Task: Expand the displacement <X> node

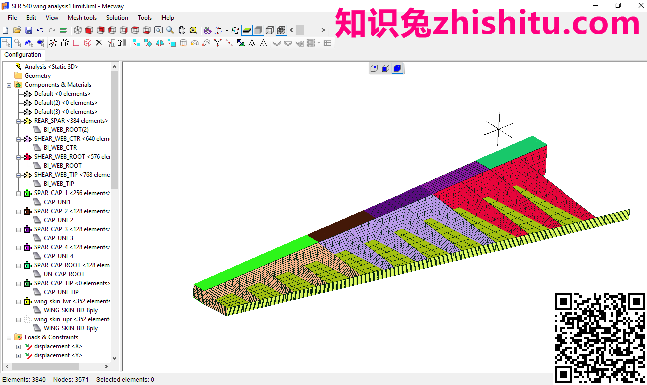Action: click(x=19, y=346)
